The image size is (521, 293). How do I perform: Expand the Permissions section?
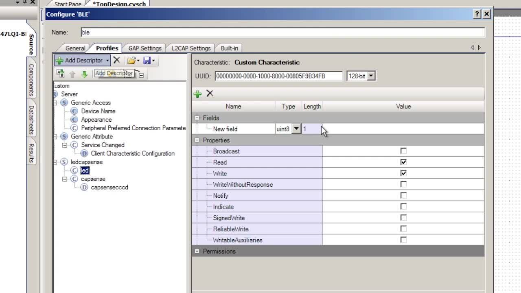197,251
